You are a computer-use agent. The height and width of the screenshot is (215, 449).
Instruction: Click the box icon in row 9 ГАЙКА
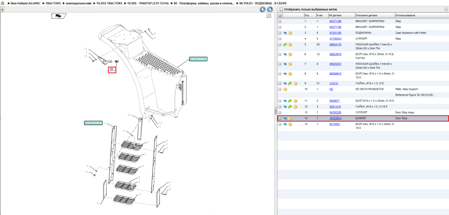click(295, 83)
